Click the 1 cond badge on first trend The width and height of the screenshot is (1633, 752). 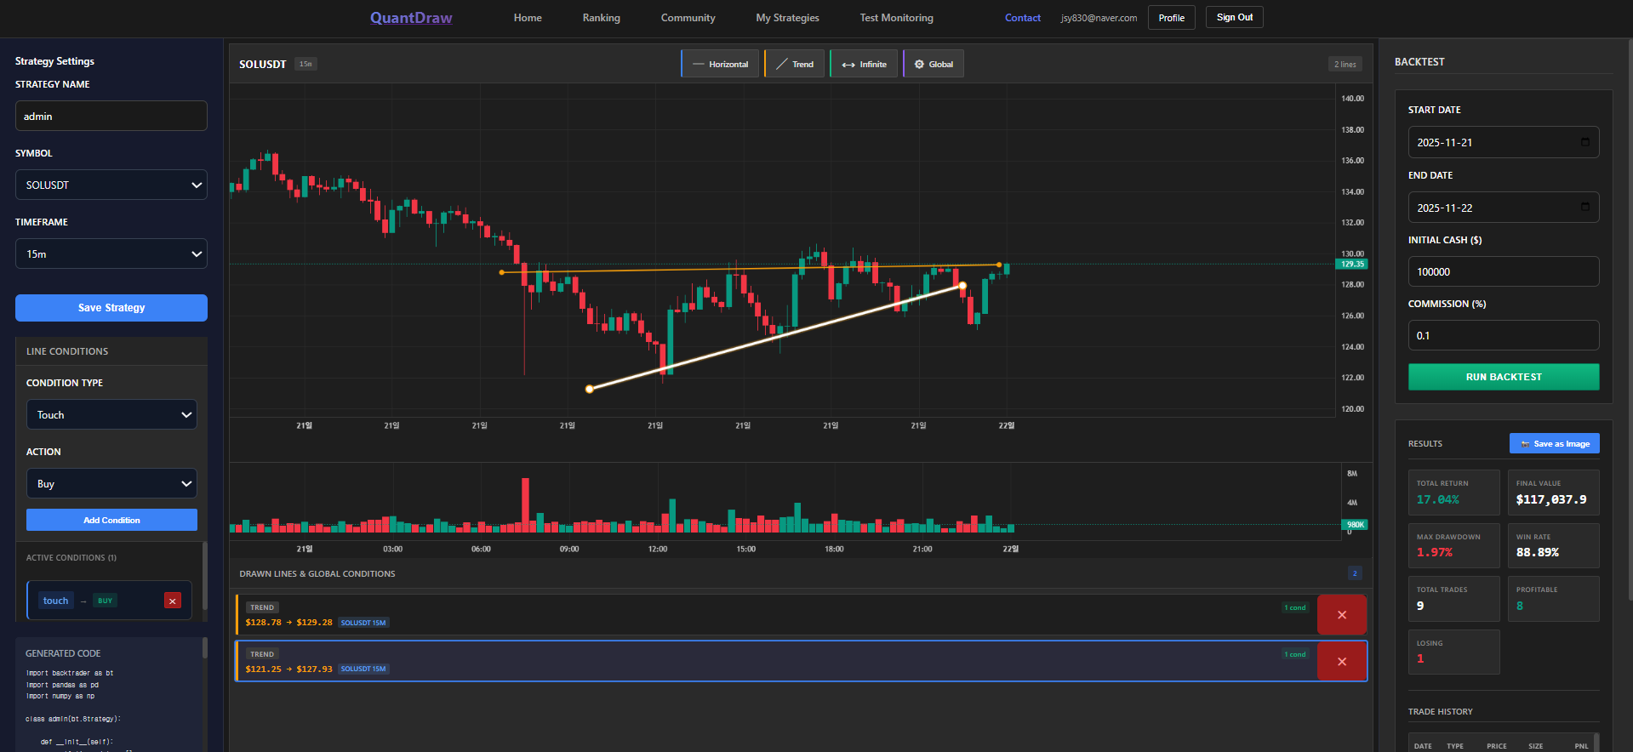[1295, 607]
